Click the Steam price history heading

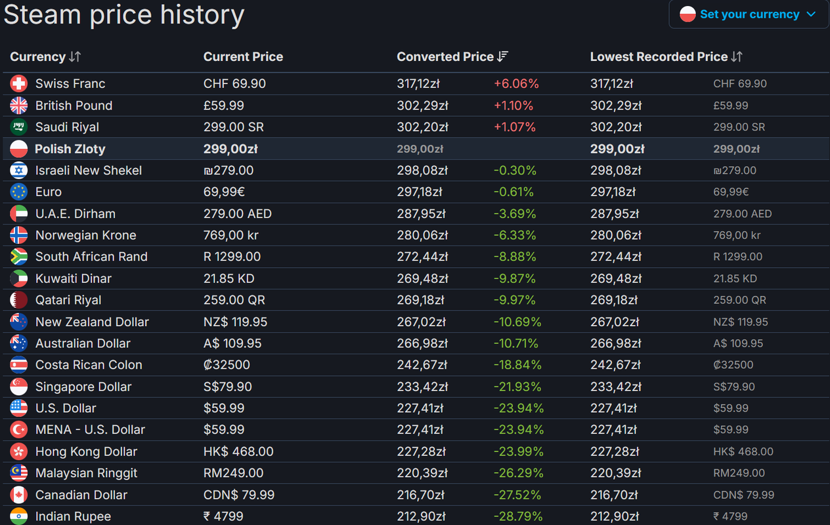124,14
